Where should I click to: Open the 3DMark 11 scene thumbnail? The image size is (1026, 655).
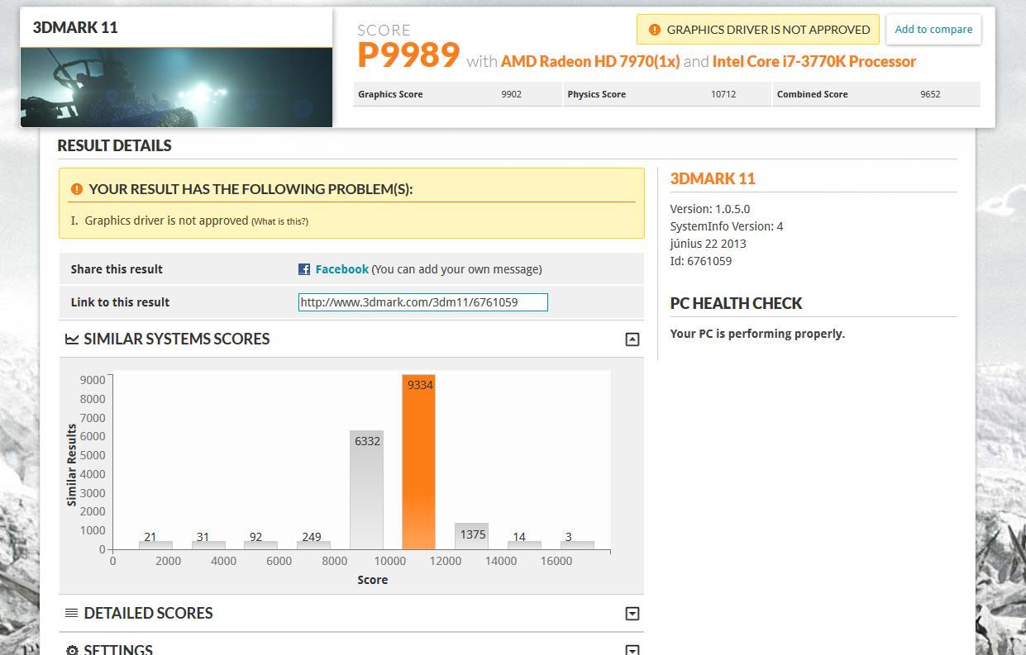pyautogui.click(x=176, y=87)
